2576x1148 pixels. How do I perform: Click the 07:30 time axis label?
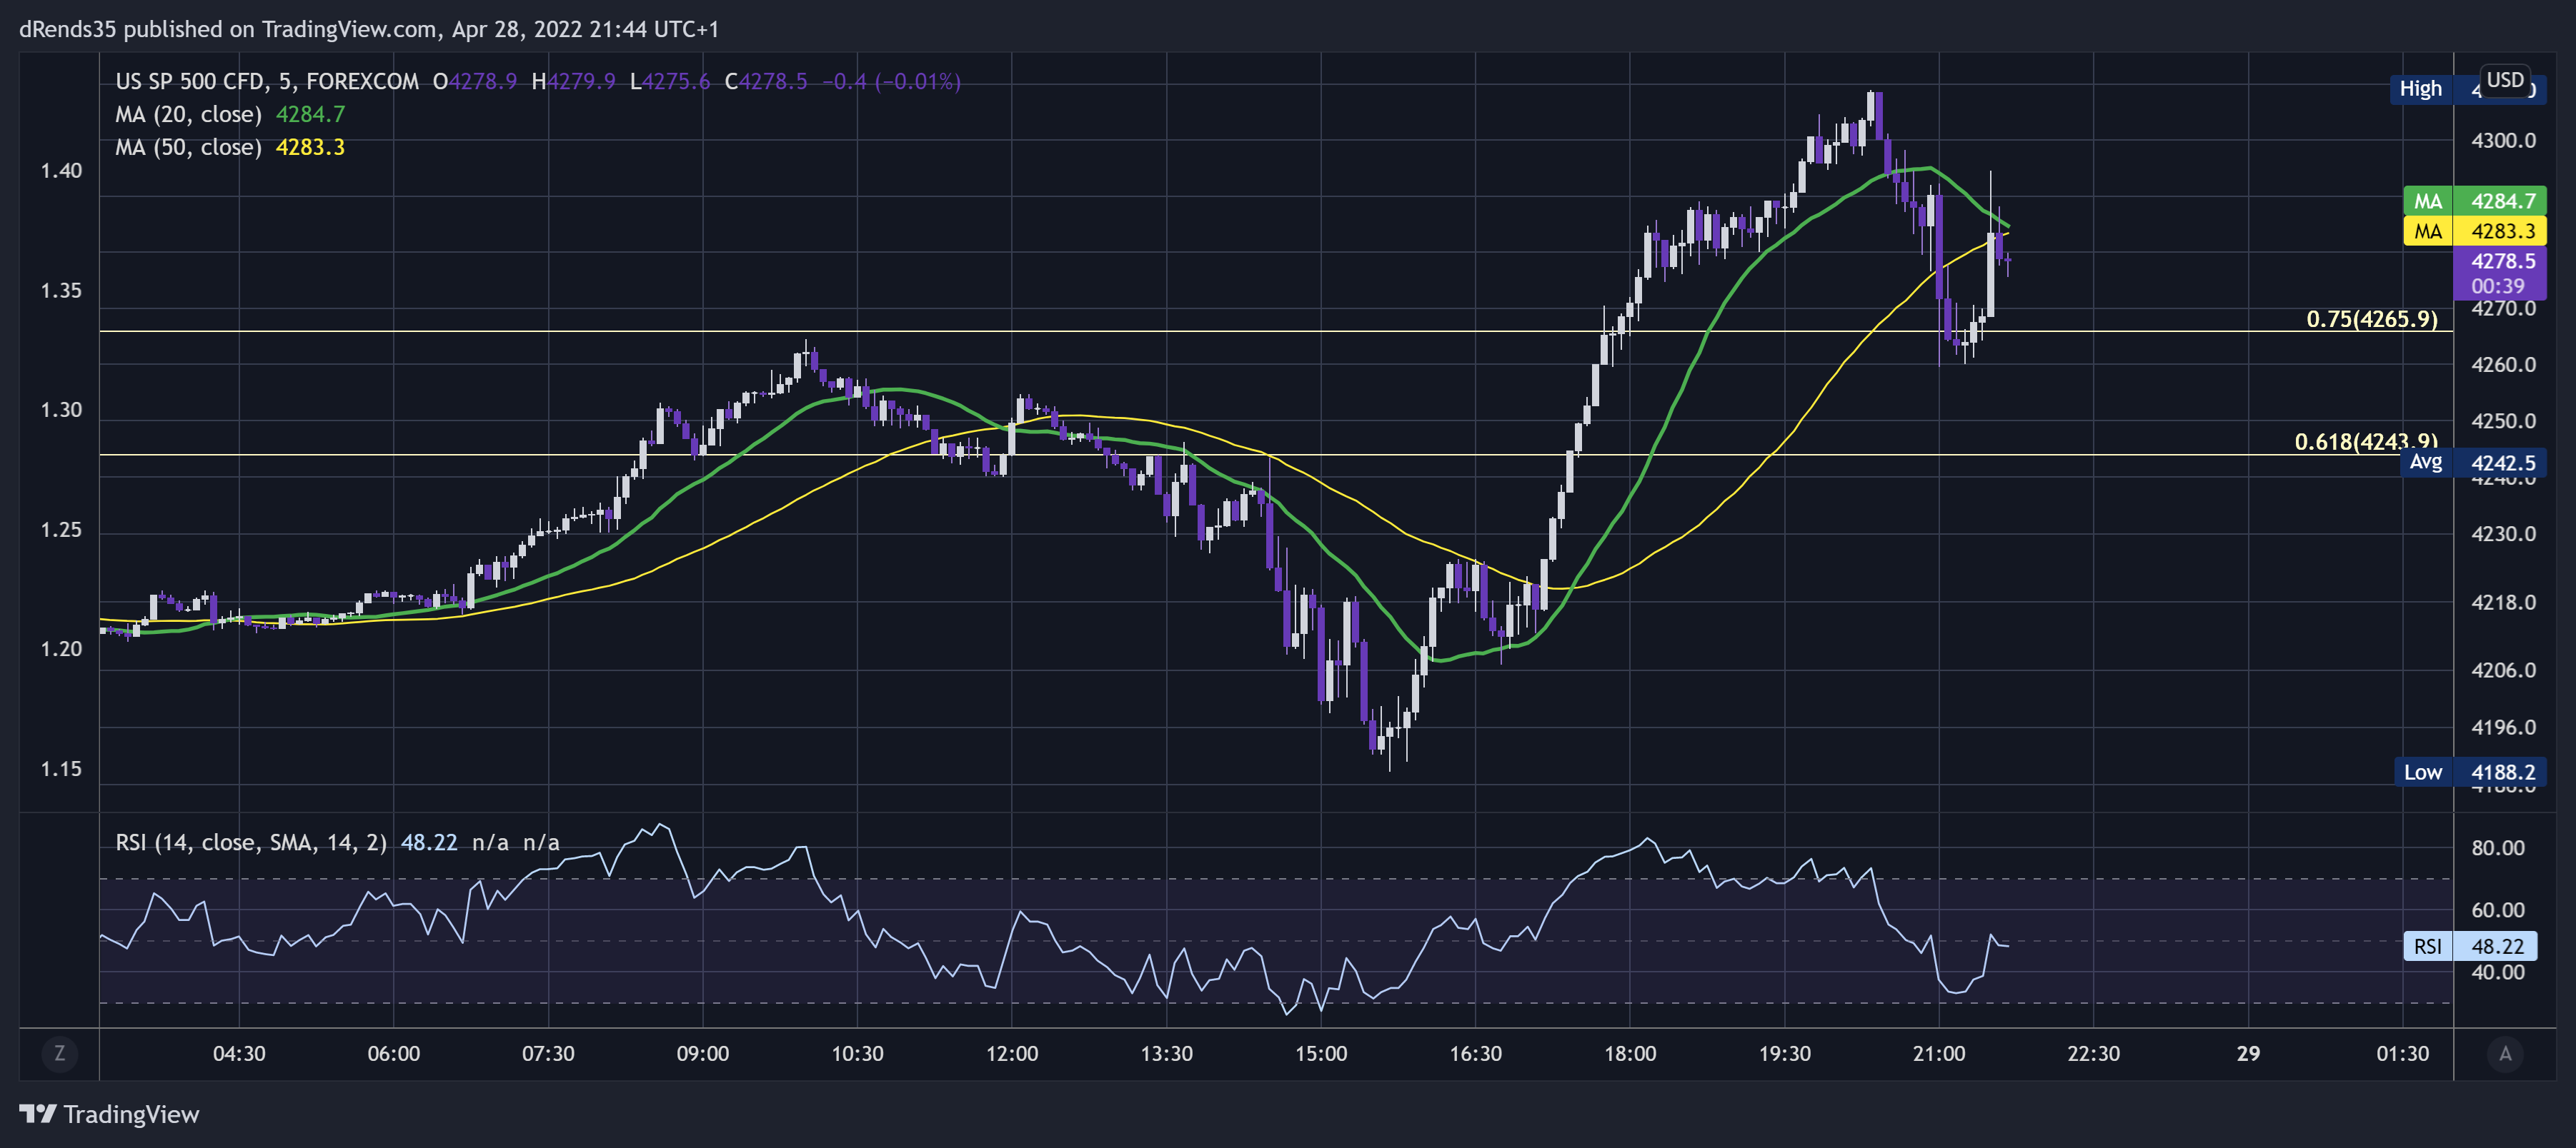pyautogui.click(x=548, y=1053)
